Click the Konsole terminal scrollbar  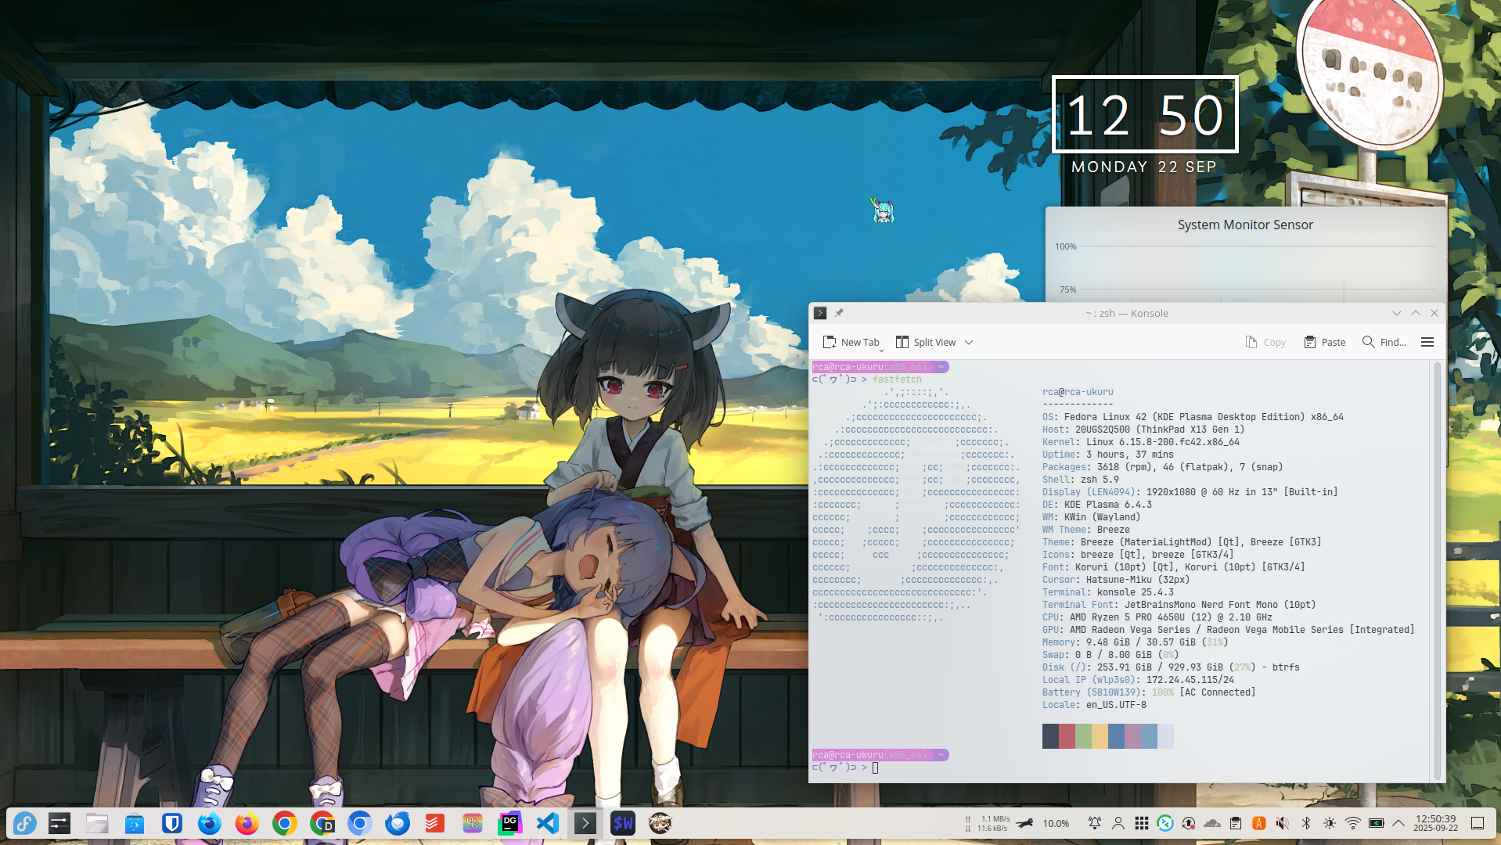pos(1437,570)
